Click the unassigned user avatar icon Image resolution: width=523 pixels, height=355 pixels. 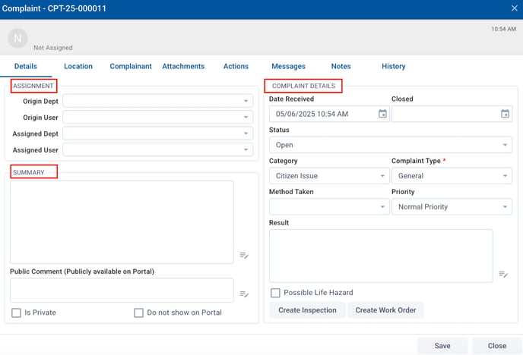[17, 38]
